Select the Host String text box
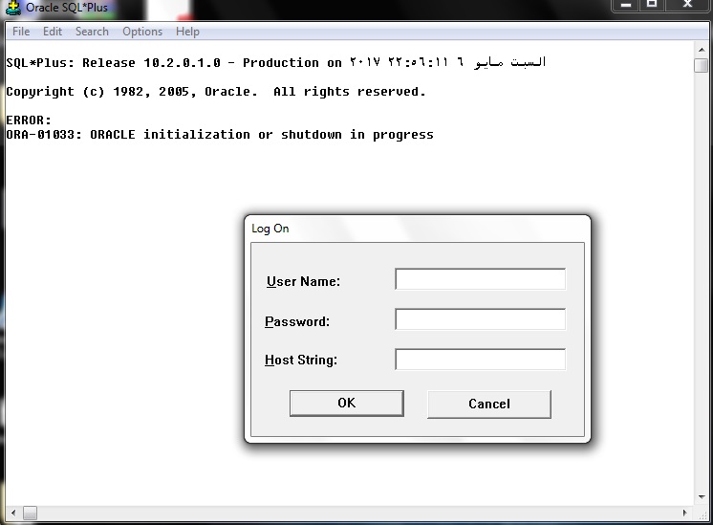The width and height of the screenshot is (713, 525). coord(480,360)
